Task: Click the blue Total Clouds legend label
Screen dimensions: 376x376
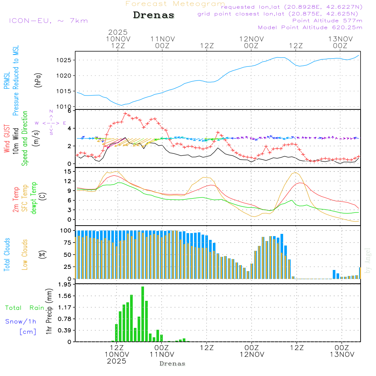Action: pos(7,254)
